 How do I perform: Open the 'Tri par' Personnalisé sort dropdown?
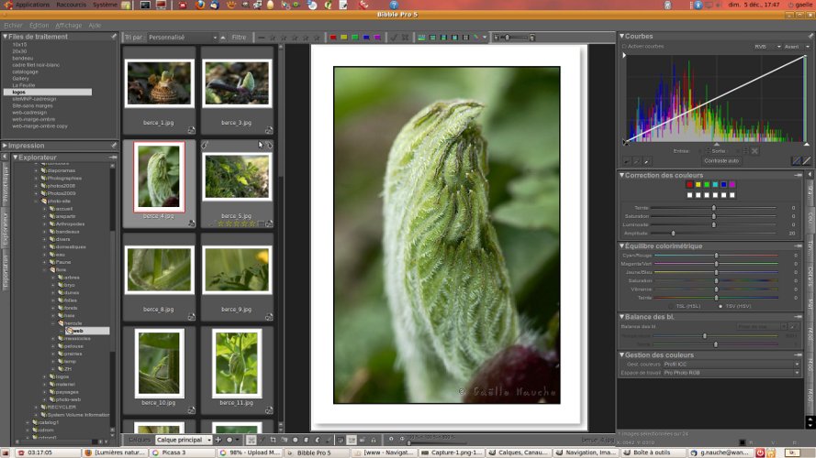pyautogui.click(x=182, y=38)
